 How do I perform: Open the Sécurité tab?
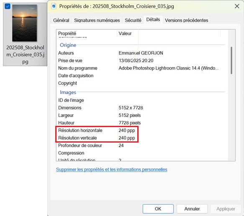click(133, 20)
